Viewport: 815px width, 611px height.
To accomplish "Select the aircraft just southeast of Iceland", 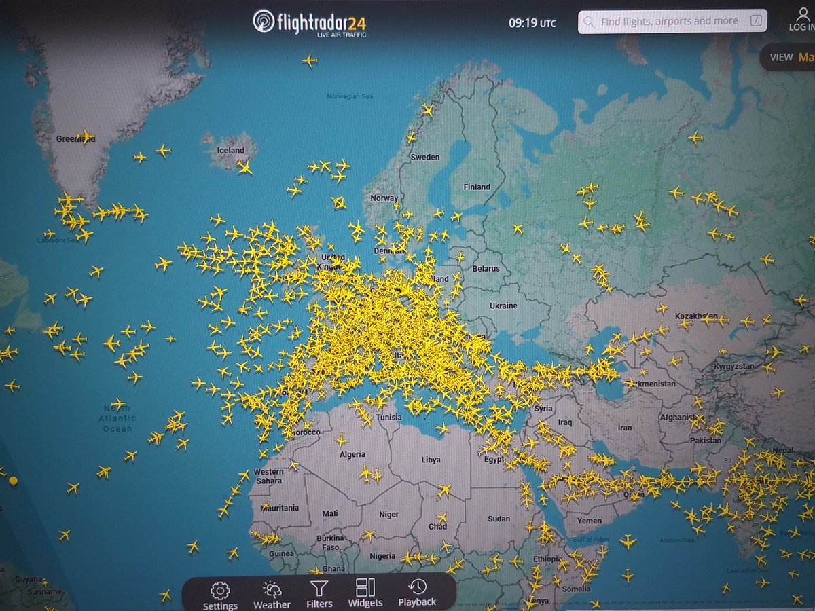I will 244,166.
